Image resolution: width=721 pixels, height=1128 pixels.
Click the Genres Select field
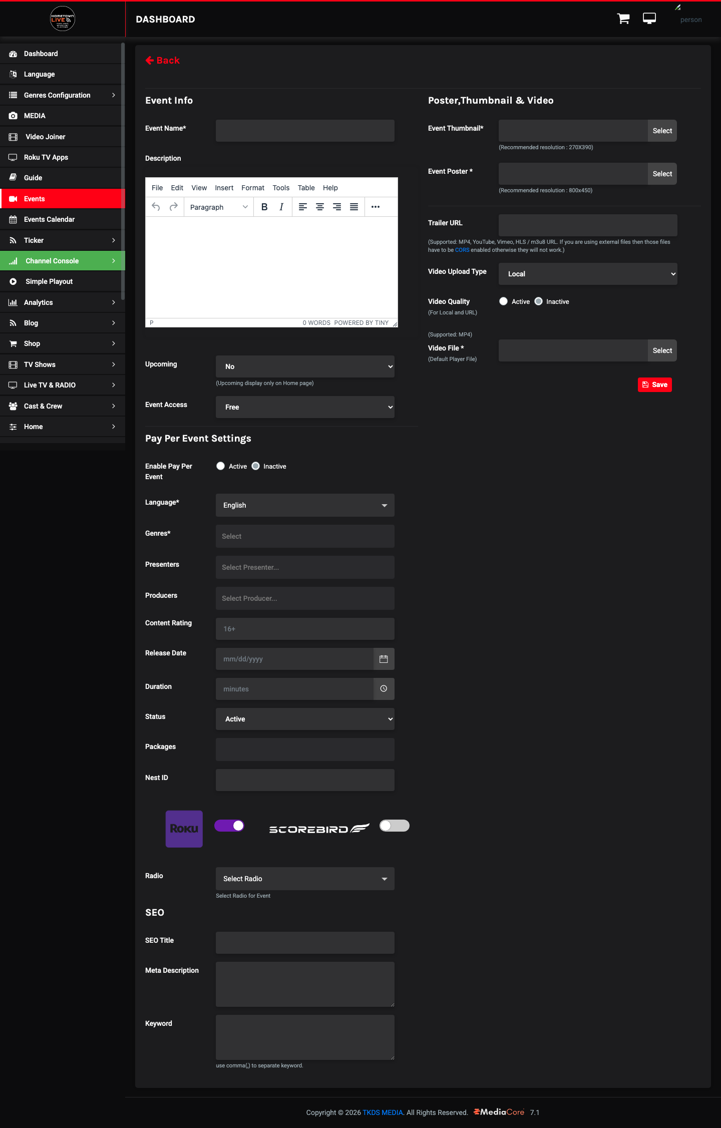point(305,536)
